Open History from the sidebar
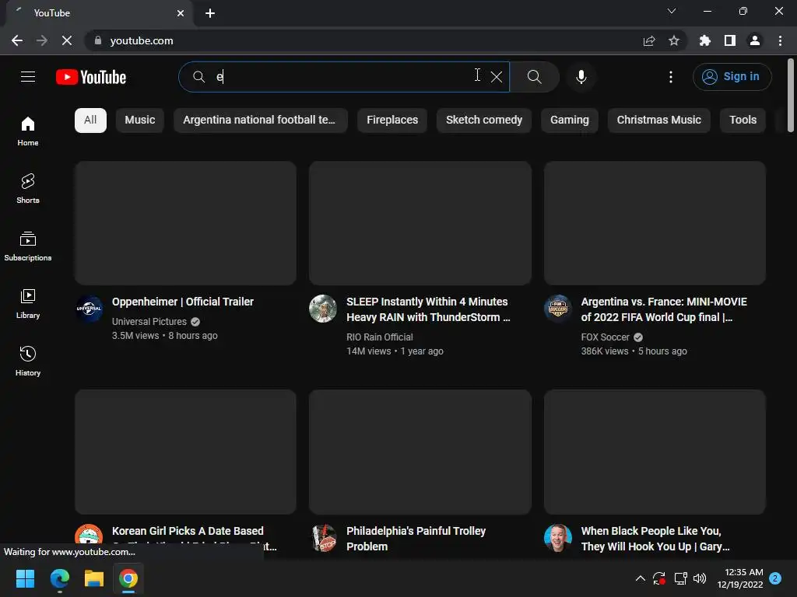797x597 pixels. (x=28, y=361)
